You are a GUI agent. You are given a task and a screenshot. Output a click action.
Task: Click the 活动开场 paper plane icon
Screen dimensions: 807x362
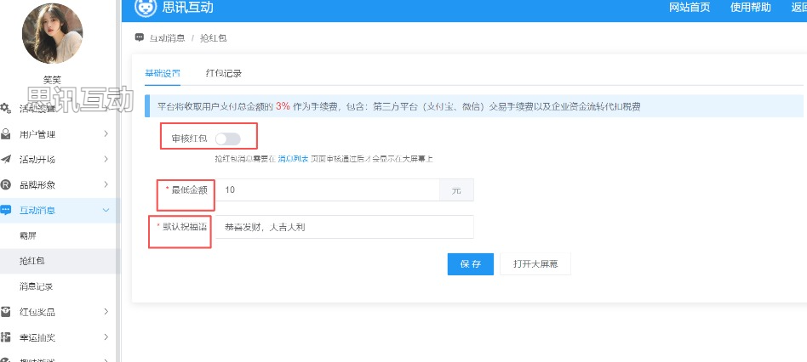pos(6,160)
